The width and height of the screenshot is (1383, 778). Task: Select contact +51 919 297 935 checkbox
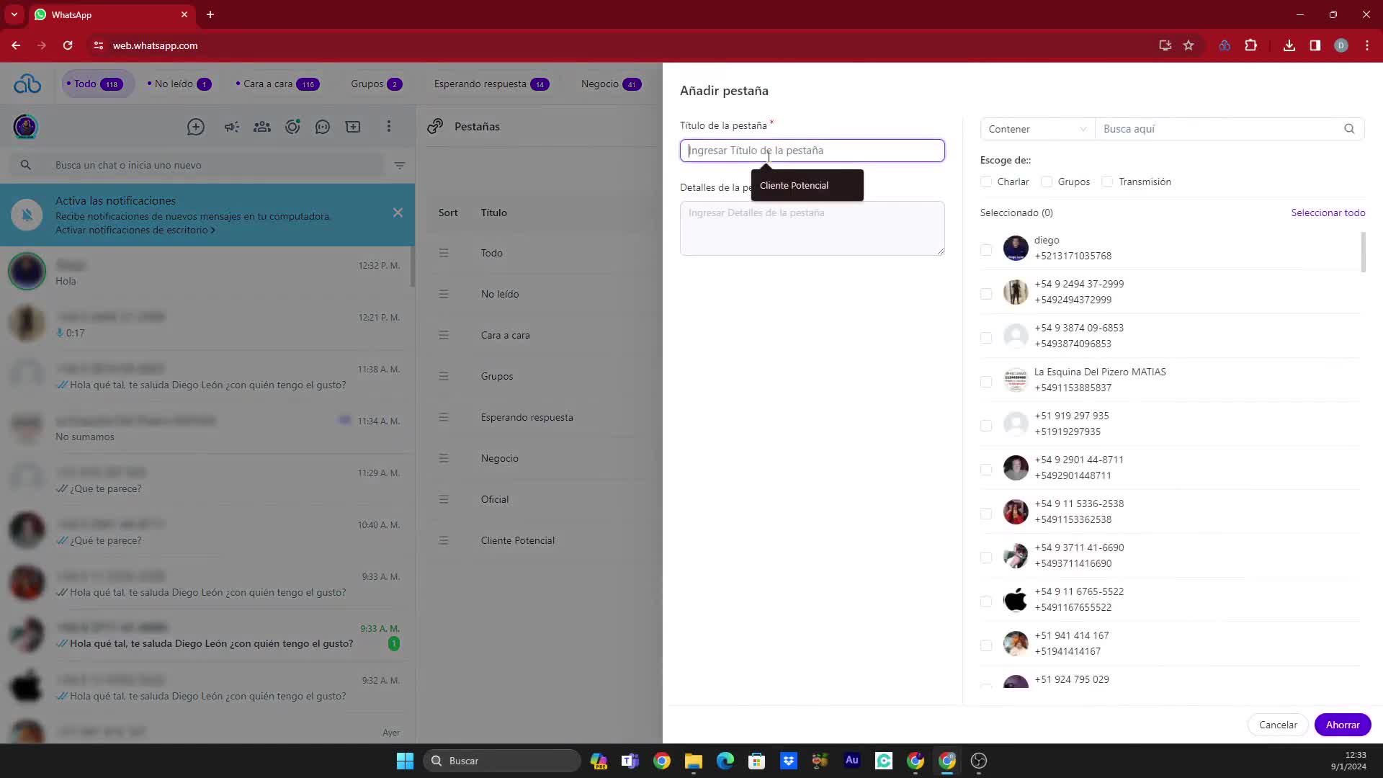point(986,426)
